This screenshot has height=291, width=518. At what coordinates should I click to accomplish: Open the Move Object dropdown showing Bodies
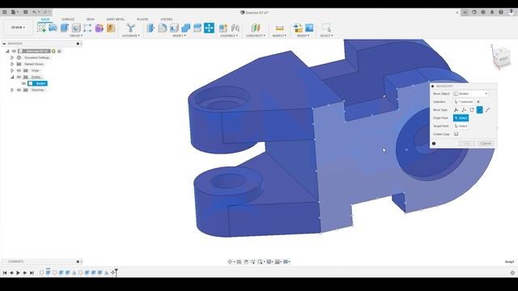point(471,94)
